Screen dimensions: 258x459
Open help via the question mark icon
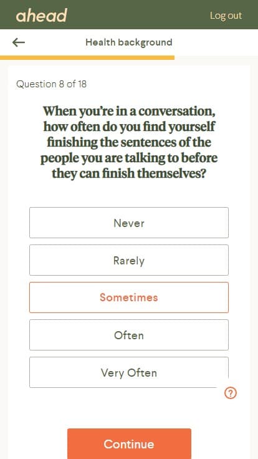coord(231,393)
